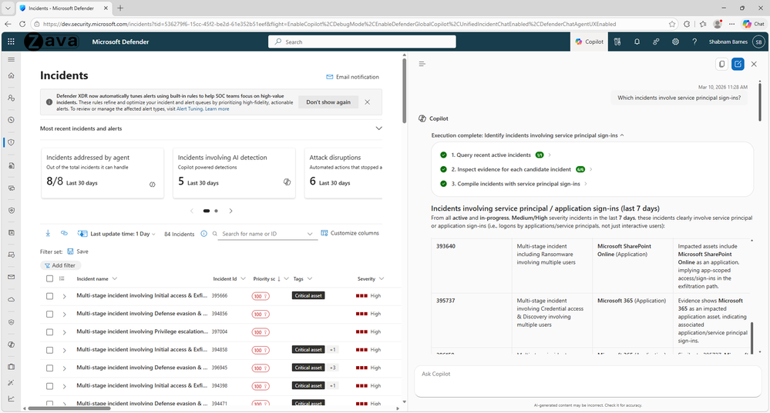The image size is (770, 413).
Task: Start new Copilot chat icon
Action: 738,64
